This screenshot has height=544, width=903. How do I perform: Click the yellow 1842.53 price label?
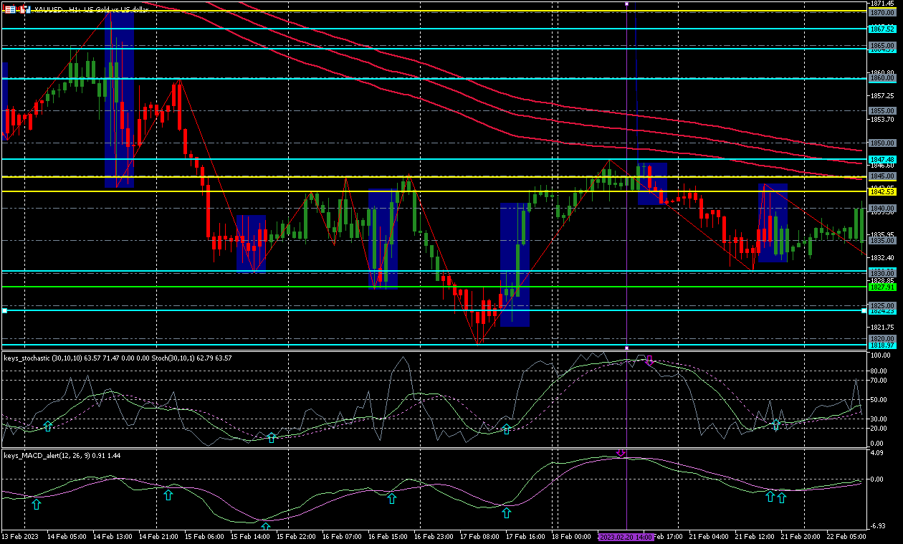881,191
